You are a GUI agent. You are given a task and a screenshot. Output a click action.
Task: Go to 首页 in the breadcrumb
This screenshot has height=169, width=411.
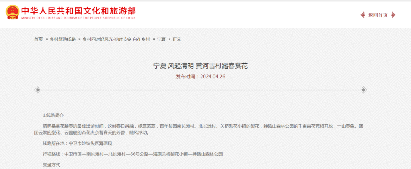(x=38, y=39)
